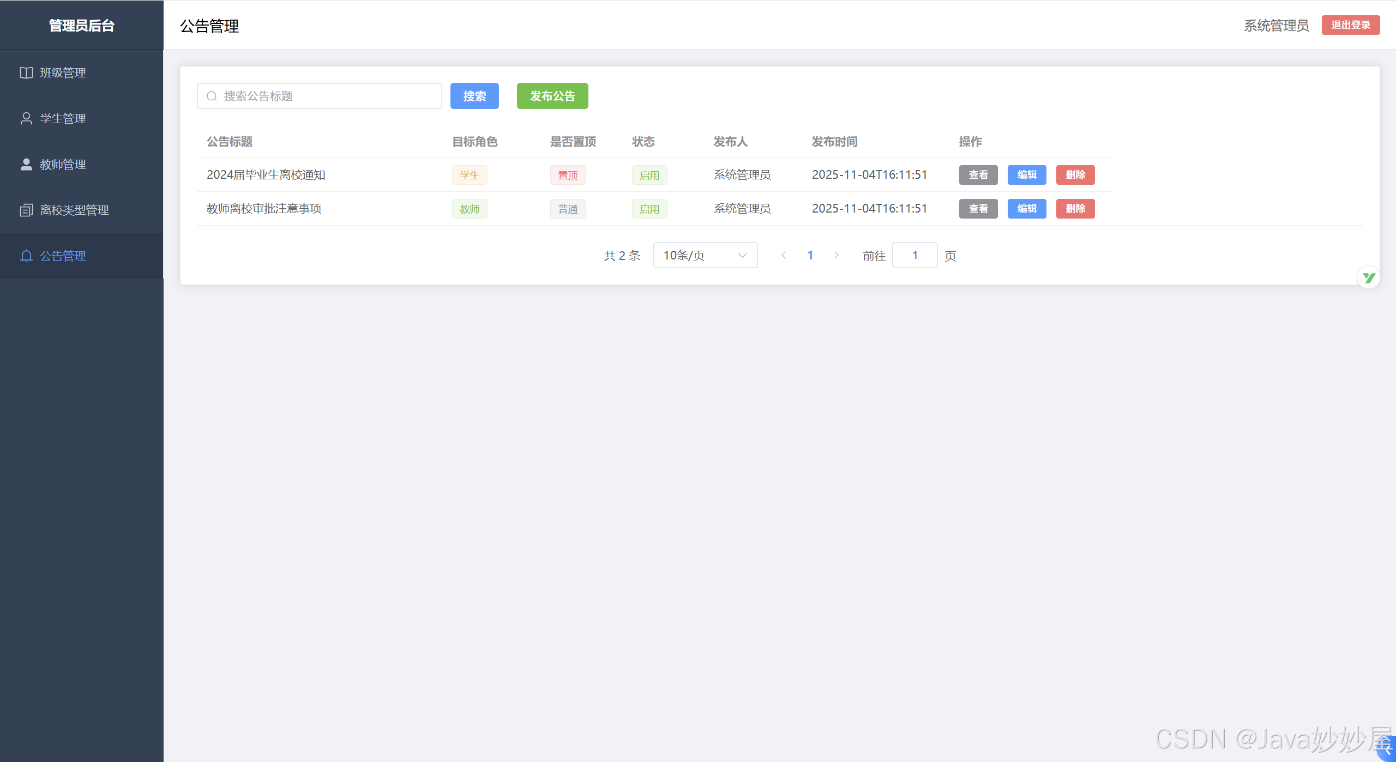The width and height of the screenshot is (1396, 762).
Task: Click the 公告管理 page heading
Action: pyautogui.click(x=209, y=26)
